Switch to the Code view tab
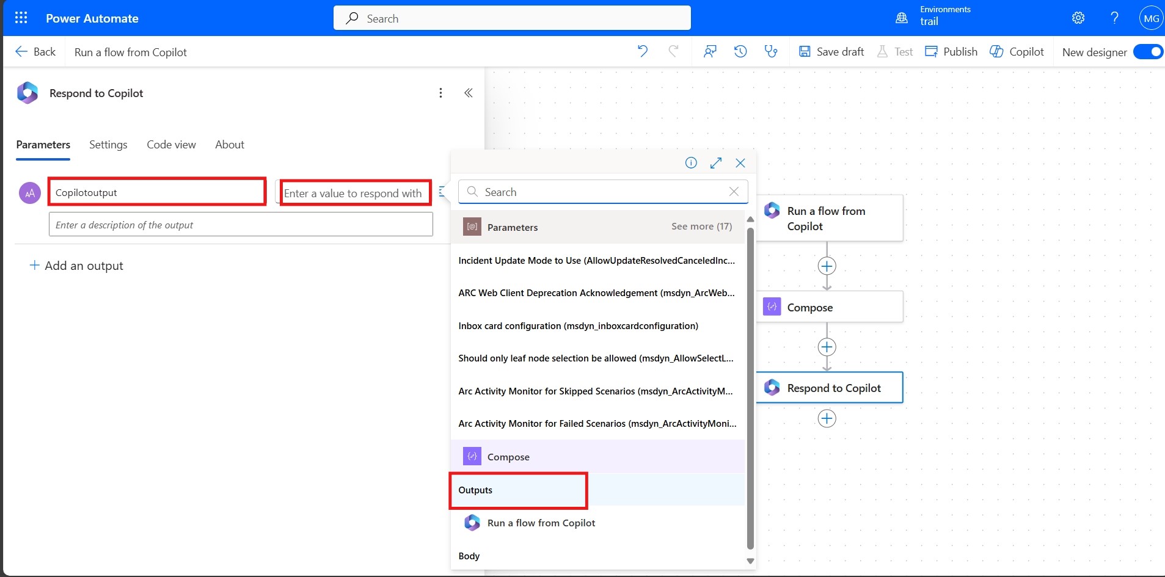Viewport: 1165px width, 577px height. click(171, 145)
